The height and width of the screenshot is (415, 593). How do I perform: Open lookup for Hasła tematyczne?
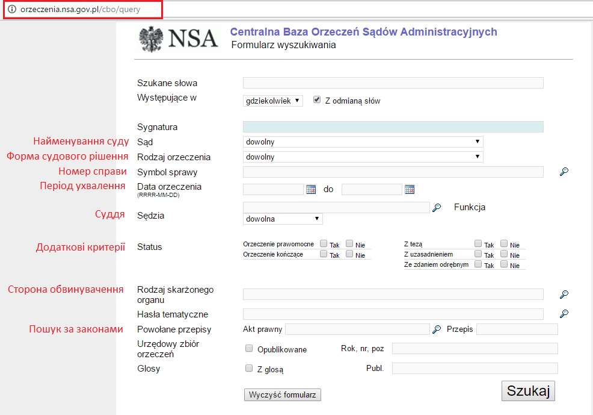(564, 314)
